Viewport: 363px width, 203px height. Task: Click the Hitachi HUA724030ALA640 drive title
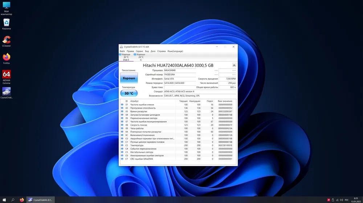click(x=178, y=65)
